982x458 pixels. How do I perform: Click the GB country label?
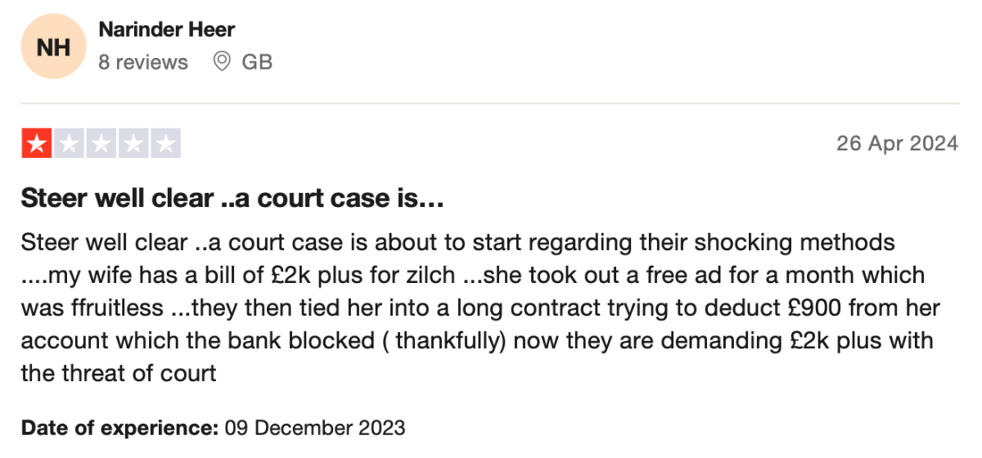[257, 62]
